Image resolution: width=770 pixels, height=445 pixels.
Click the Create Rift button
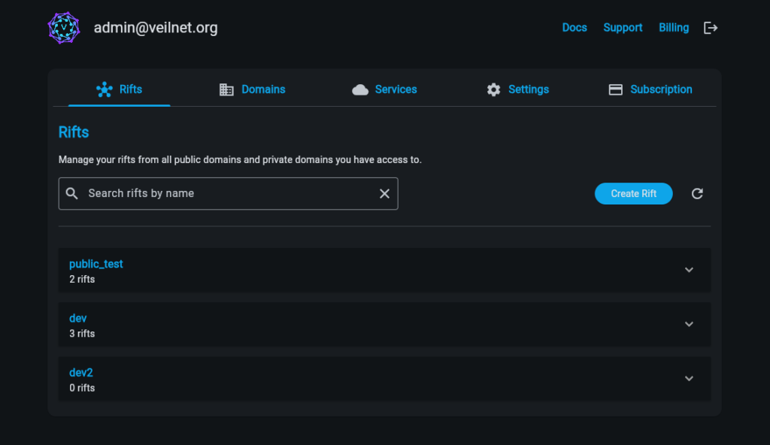[x=633, y=193]
